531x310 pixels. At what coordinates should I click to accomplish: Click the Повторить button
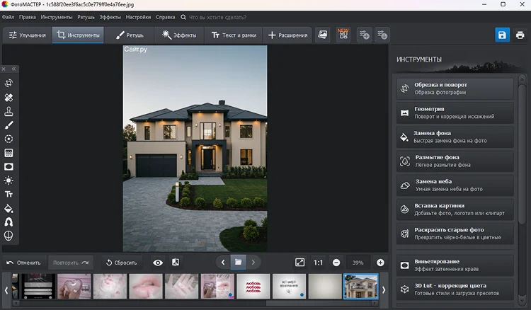[x=70, y=263]
